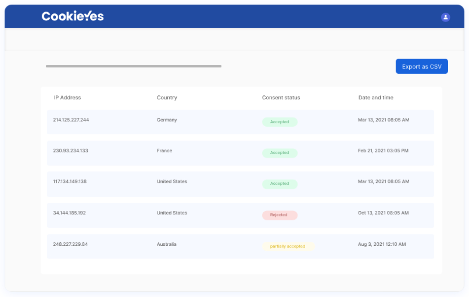
Task: Click the Date and time column header
Action: pos(376,98)
